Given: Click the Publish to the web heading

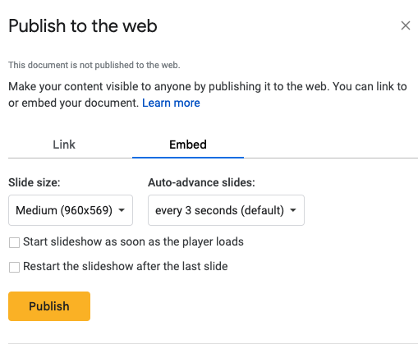Looking at the screenshot, I should (83, 26).
